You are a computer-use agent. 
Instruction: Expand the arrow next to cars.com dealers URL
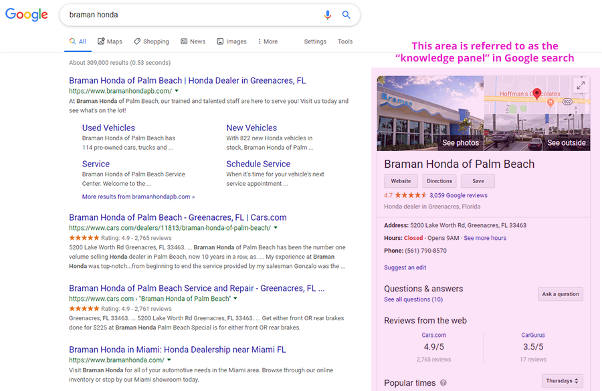pos(276,228)
